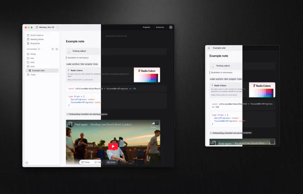
Task: Create new folder icon in Knowledge header
Action: (57, 49)
